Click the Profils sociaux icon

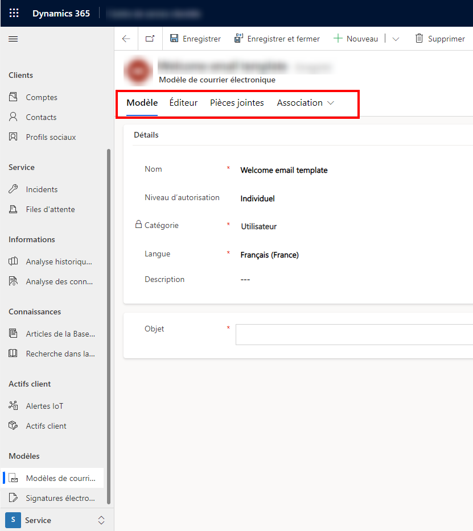pos(13,136)
